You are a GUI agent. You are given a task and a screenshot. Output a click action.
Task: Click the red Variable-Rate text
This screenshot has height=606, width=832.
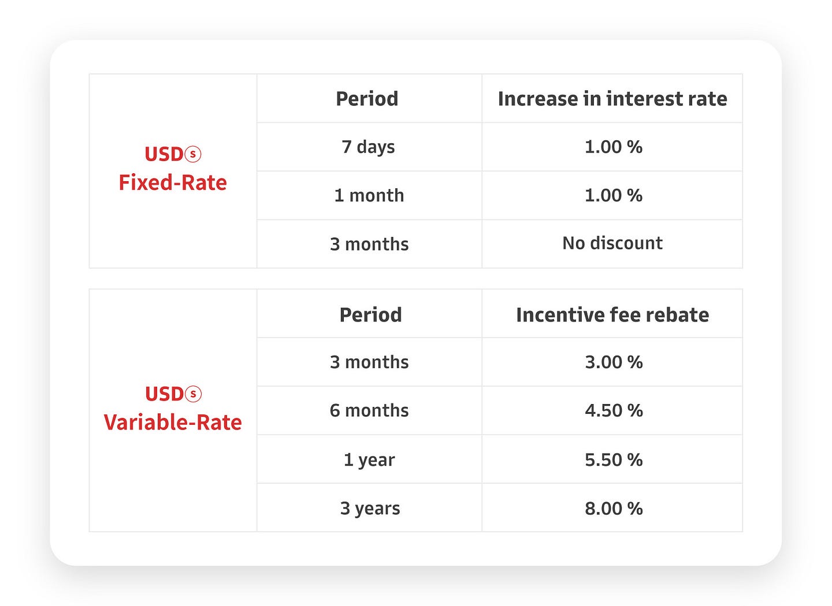tap(173, 422)
